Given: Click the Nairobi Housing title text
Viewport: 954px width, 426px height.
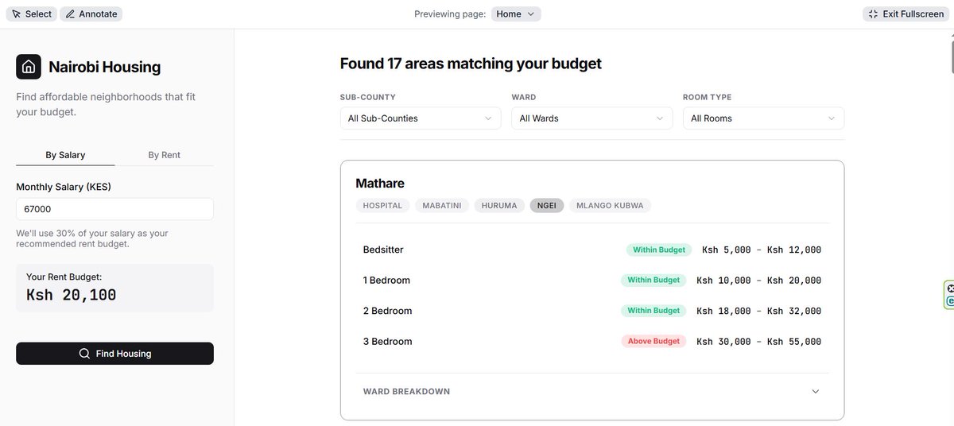Looking at the screenshot, I should [104, 67].
